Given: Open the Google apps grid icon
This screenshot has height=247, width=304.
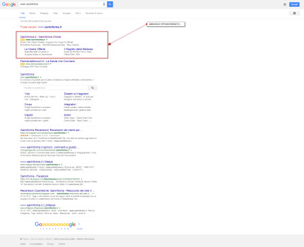Looking at the screenshot, I should tap(285, 5).
